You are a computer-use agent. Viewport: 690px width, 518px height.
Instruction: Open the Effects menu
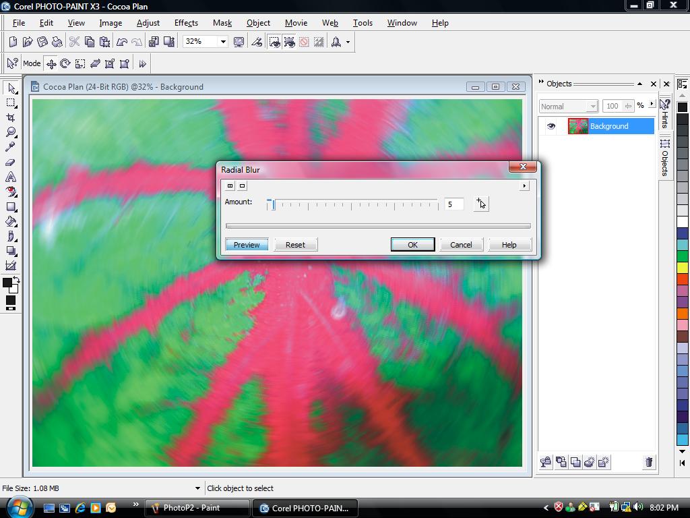[186, 23]
